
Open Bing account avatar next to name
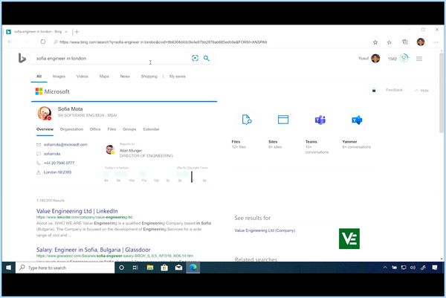375,58
